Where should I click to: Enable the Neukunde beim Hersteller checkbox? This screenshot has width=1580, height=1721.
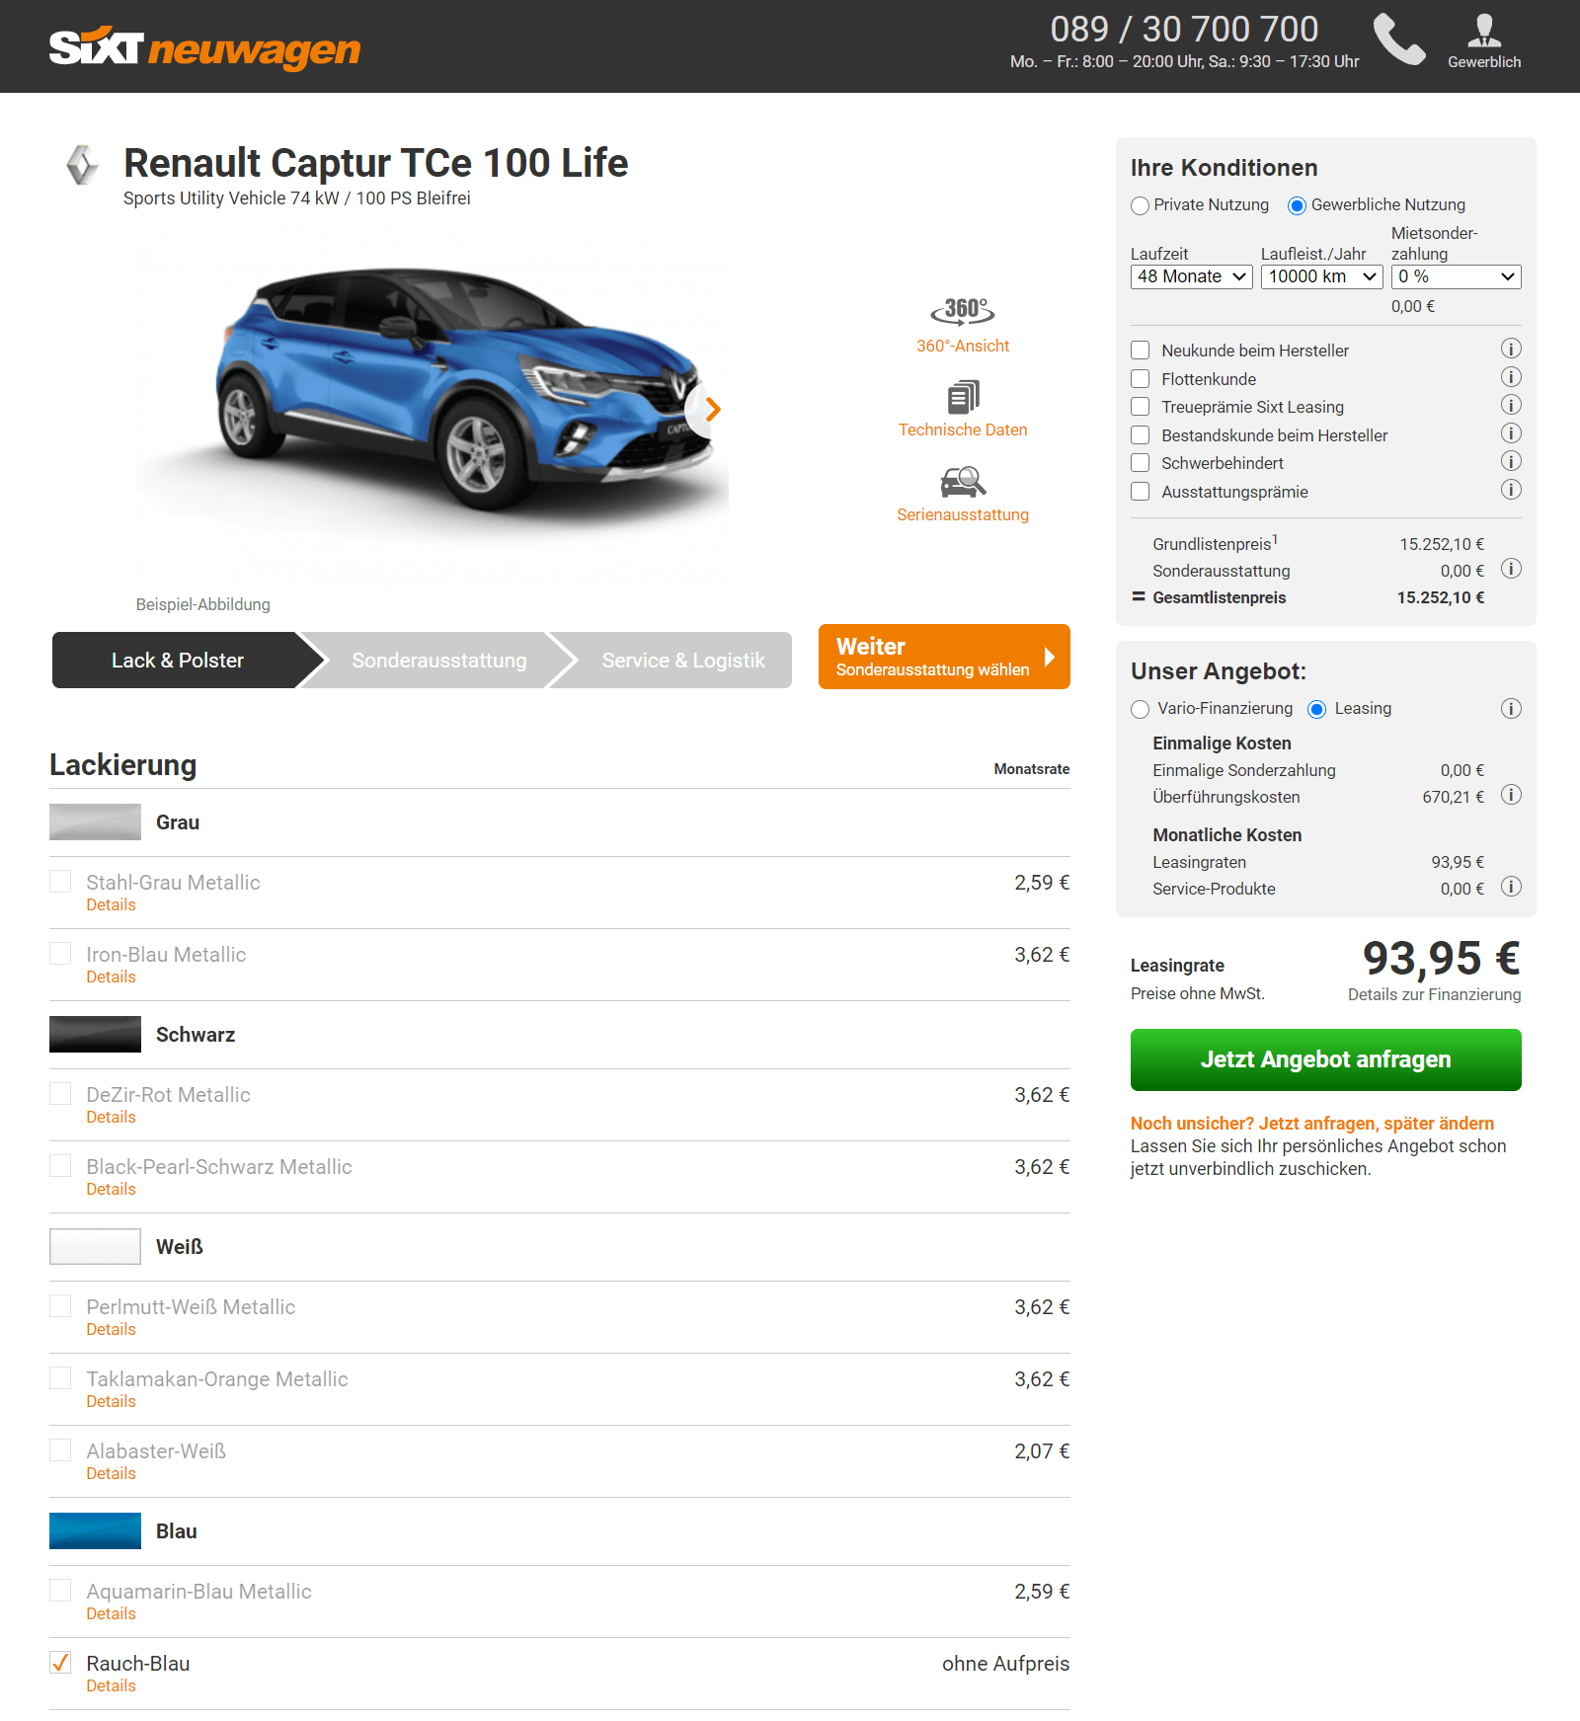coord(1141,351)
